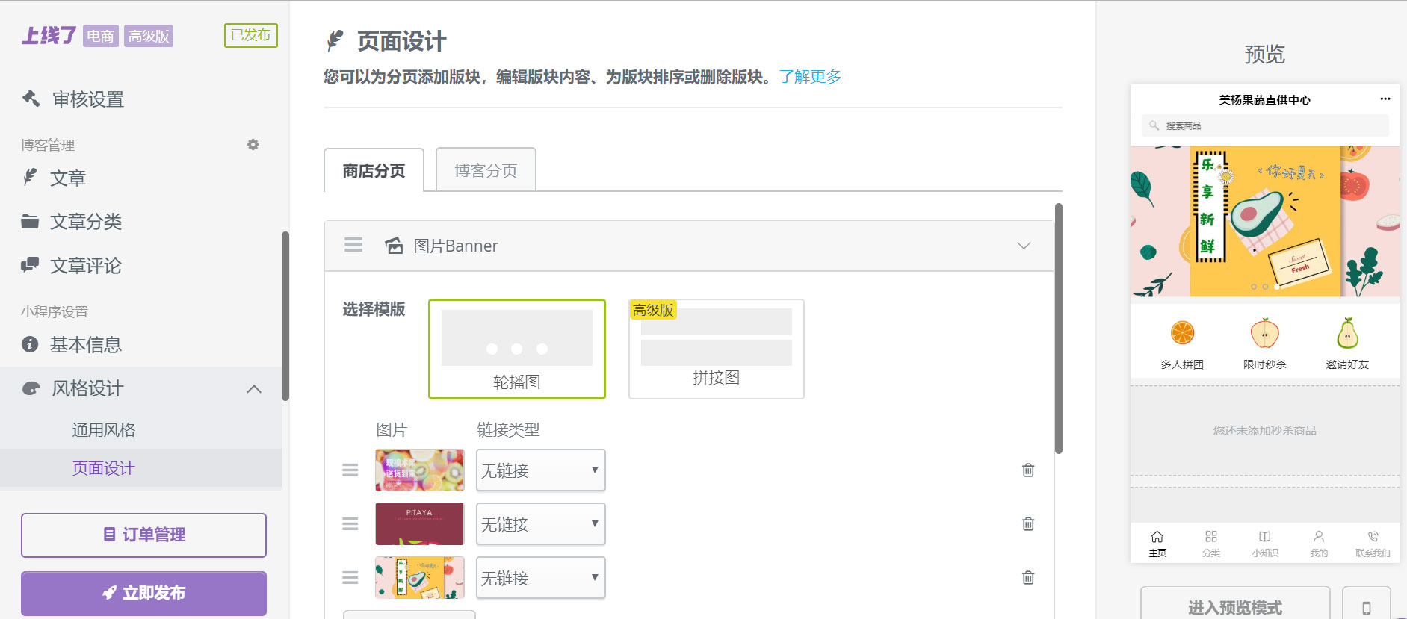This screenshot has height=619, width=1407.
Task: Click the three-dot menu in preview header
Action: (1385, 99)
